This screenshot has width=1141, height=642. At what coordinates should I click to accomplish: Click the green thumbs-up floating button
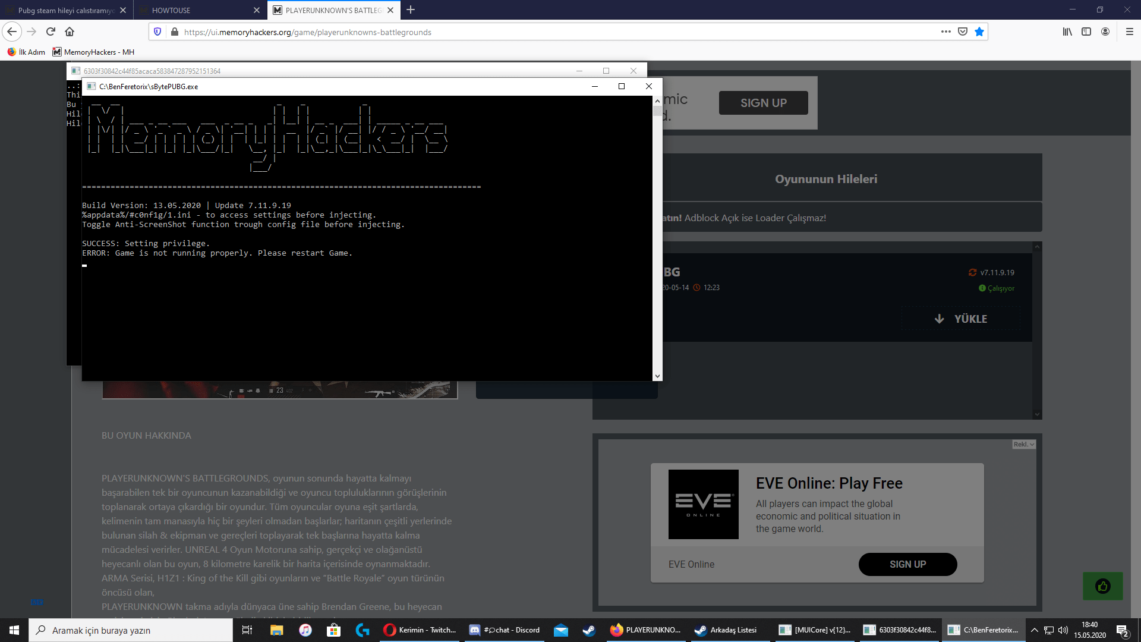(x=1102, y=586)
